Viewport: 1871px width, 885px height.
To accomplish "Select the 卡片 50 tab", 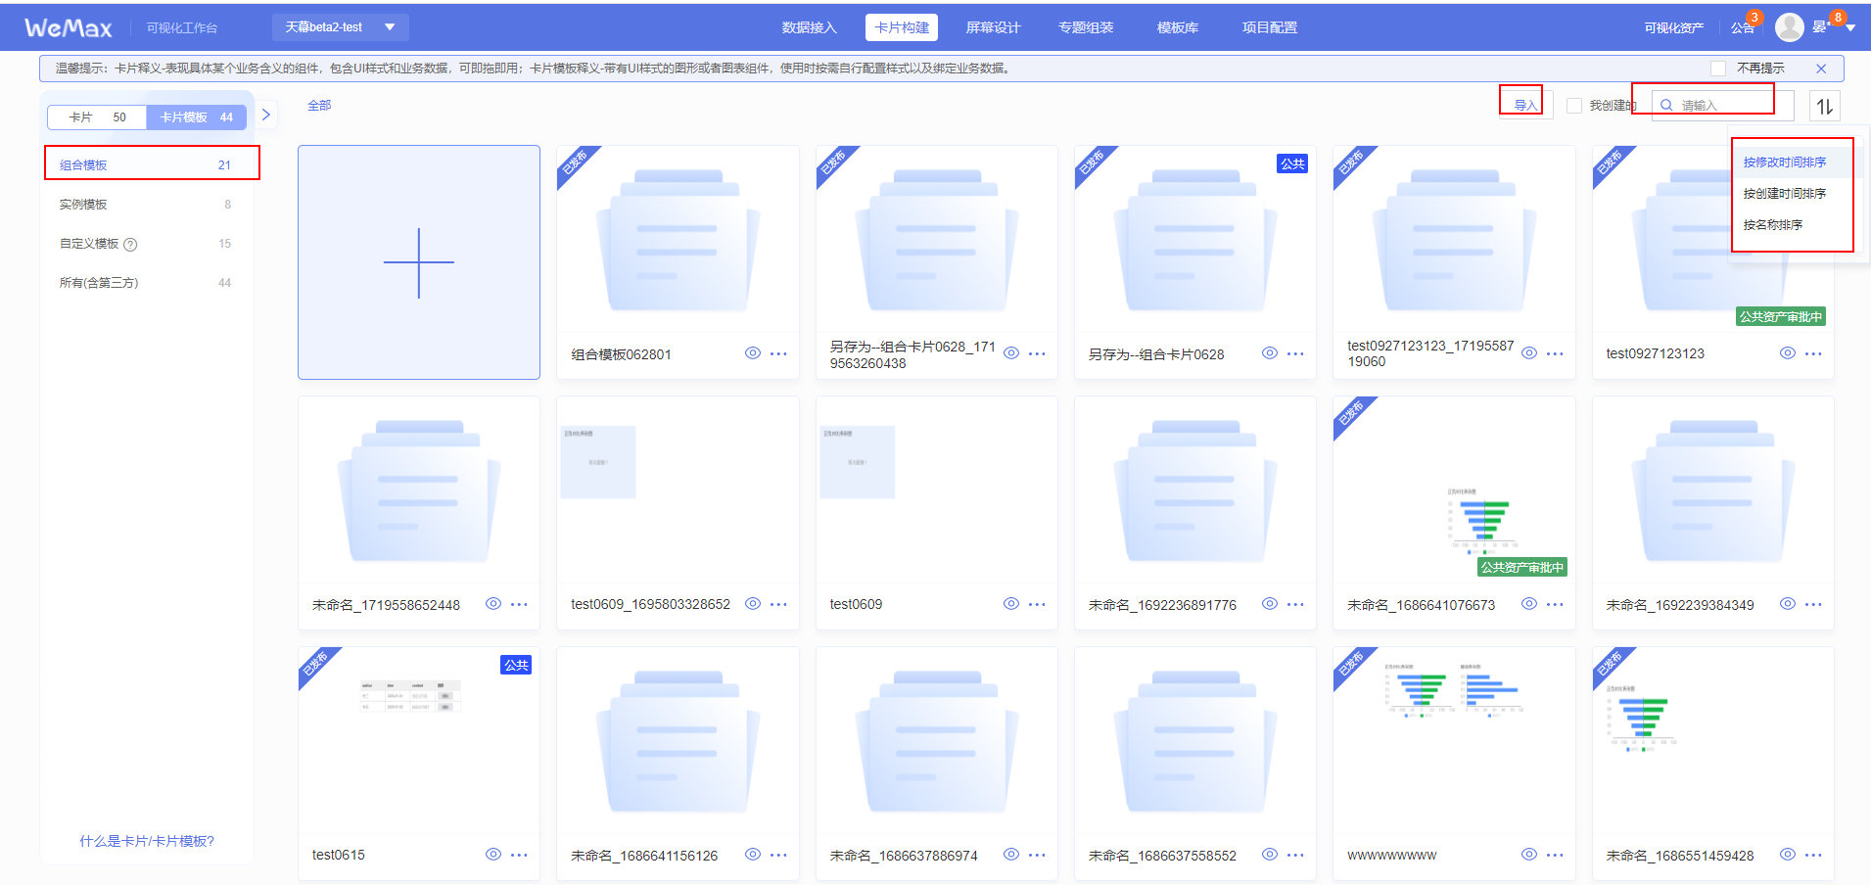I will (x=97, y=117).
